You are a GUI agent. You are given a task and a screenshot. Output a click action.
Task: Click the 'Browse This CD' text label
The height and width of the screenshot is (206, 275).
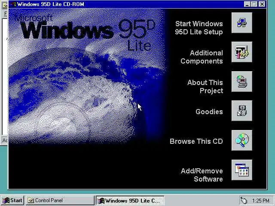pos(196,141)
